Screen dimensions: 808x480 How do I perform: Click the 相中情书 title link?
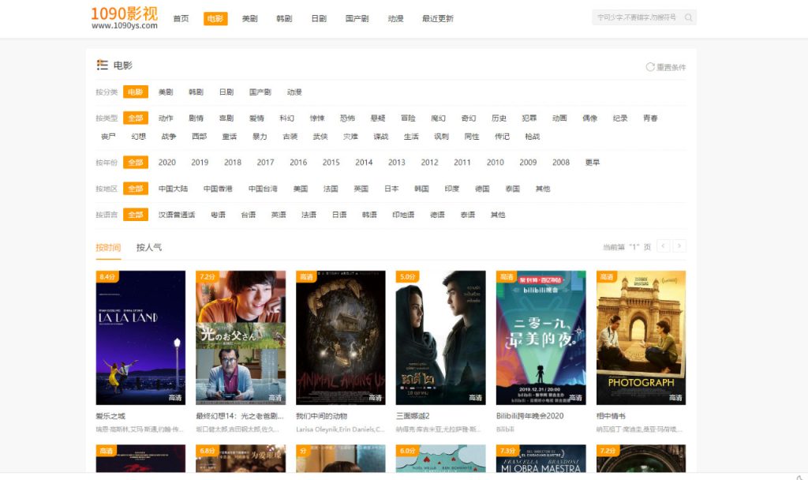611,416
